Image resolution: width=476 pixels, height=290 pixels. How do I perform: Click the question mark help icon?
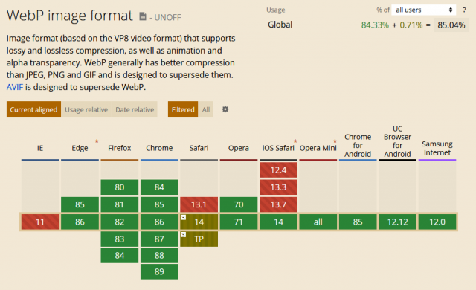click(x=464, y=10)
